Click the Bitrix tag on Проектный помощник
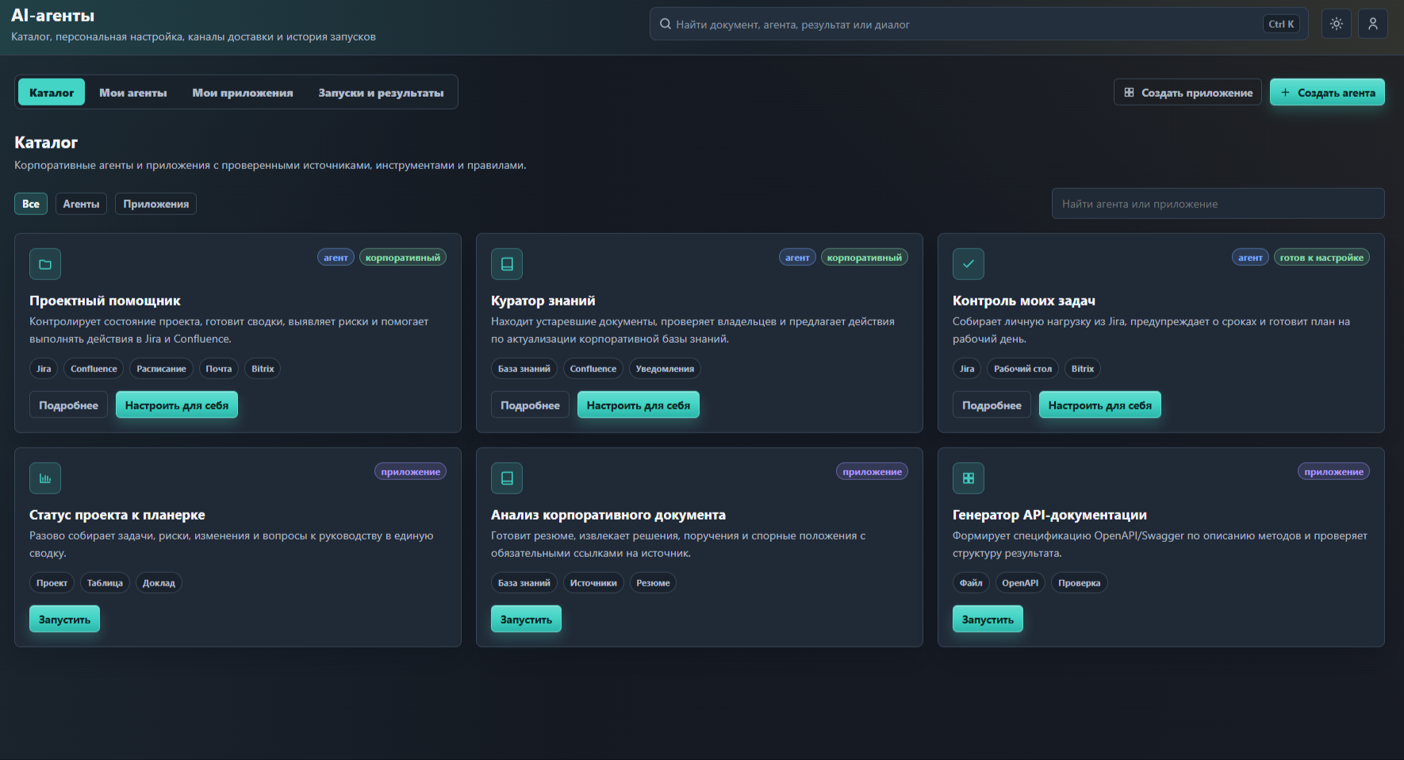The height and width of the screenshot is (760, 1404). [x=263, y=368]
